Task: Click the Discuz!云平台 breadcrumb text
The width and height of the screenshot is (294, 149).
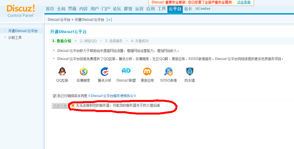Action: [x=59, y=20]
